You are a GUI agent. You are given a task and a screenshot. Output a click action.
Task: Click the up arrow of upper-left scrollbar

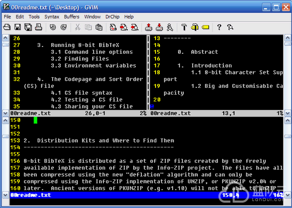pyautogui.click(x=5, y=38)
